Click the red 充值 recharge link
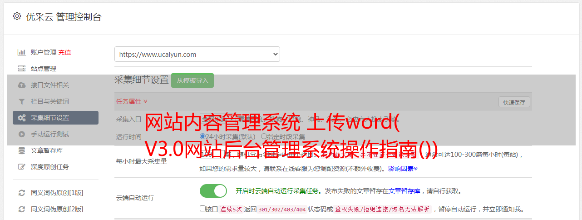The height and width of the screenshot is (220, 582). (x=64, y=52)
